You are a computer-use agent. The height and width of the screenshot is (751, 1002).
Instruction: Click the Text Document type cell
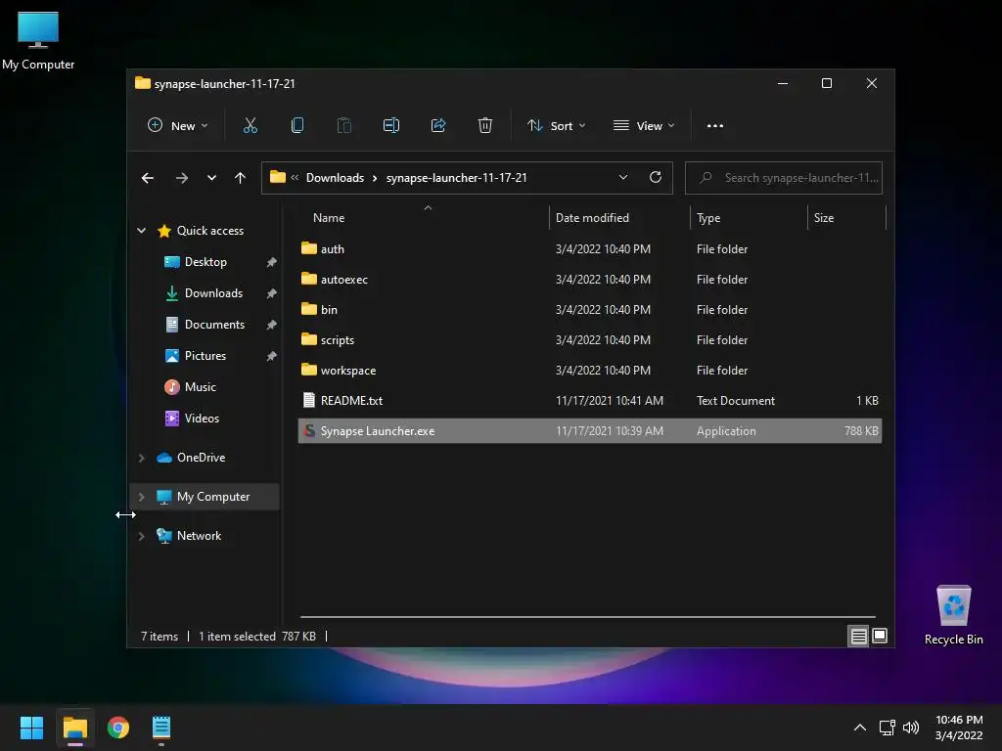tap(736, 400)
